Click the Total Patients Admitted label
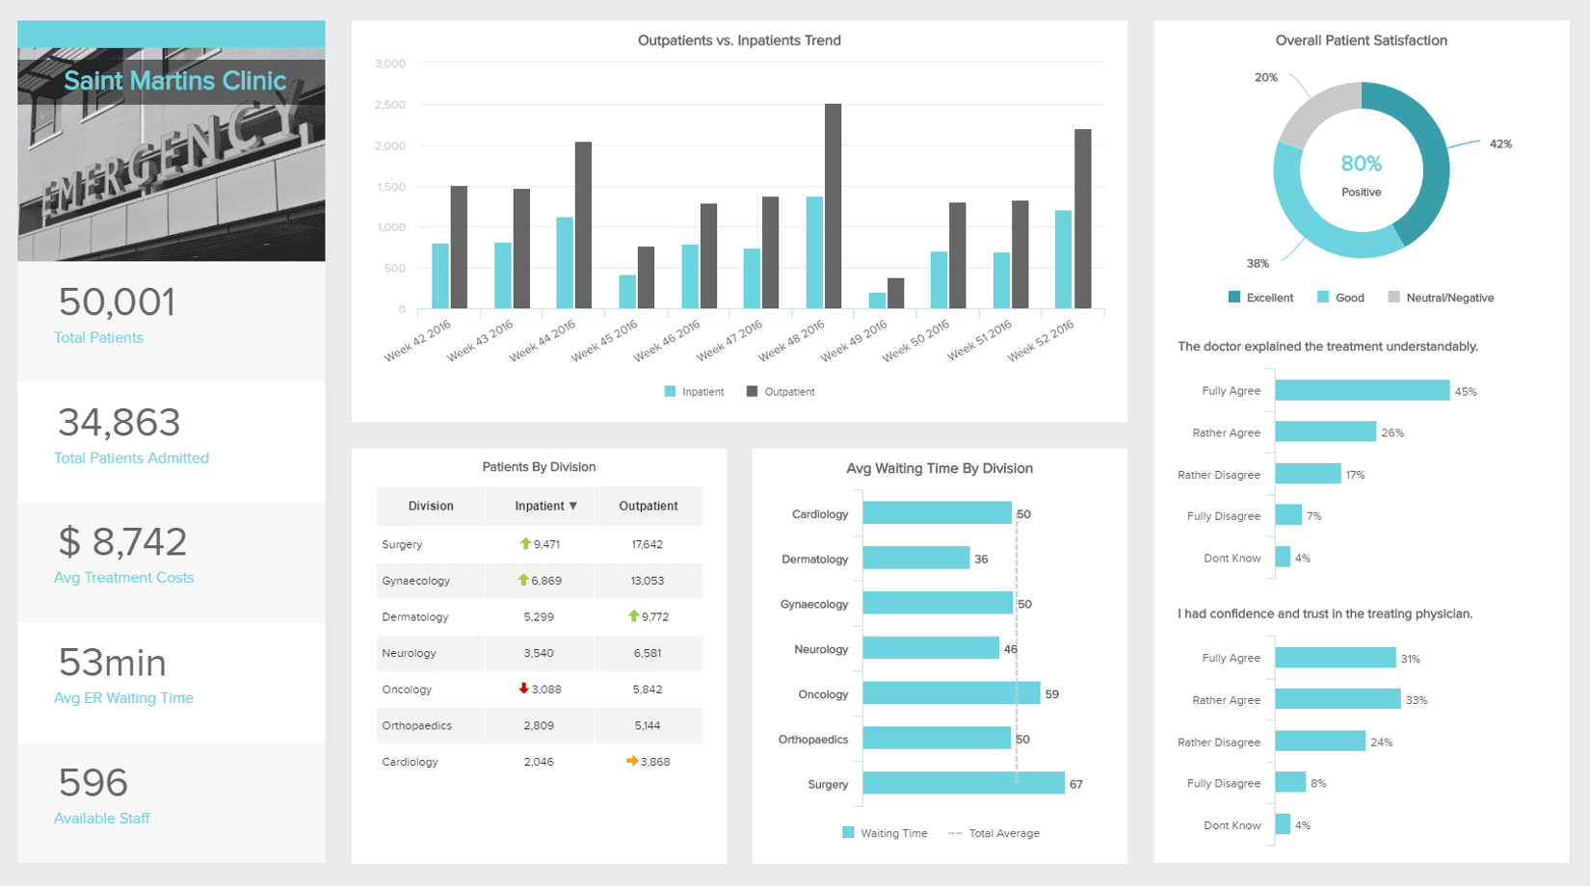This screenshot has height=886, width=1590. (x=131, y=458)
